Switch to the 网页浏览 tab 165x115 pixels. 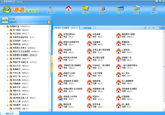(87, 28)
